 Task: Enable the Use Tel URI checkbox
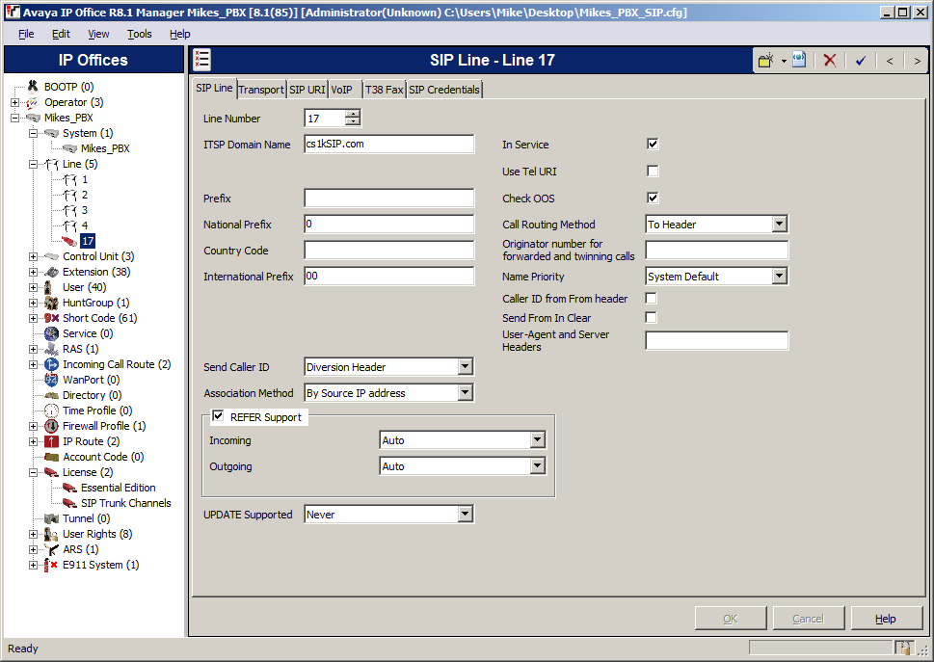pyautogui.click(x=653, y=172)
